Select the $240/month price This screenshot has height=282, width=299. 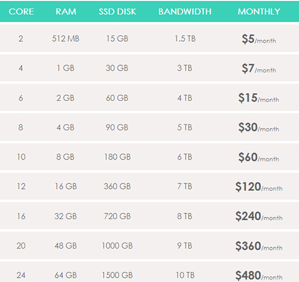pos(259,216)
